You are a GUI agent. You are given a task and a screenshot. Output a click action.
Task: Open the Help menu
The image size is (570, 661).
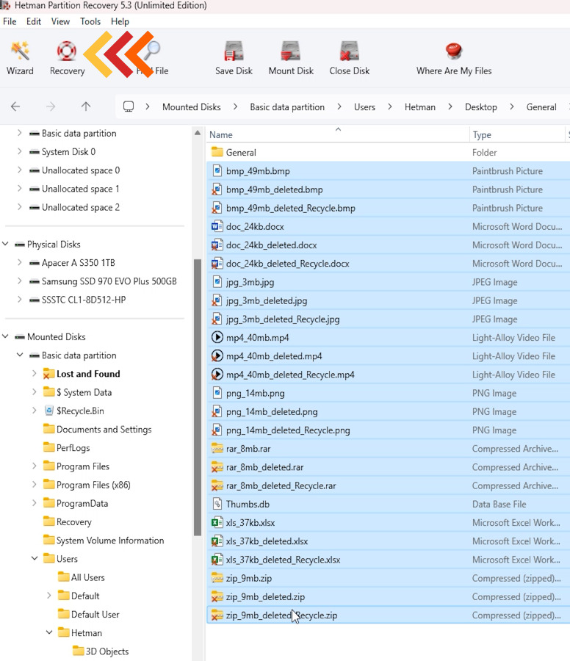click(120, 21)
